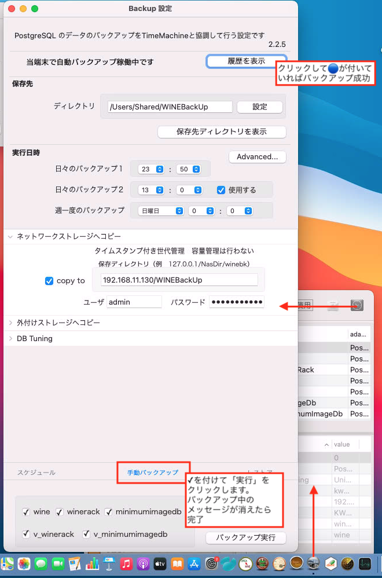This screenshot has width=382, height=578.
Task: Launch Podcasts from the dock
Action: pos(144,563)
